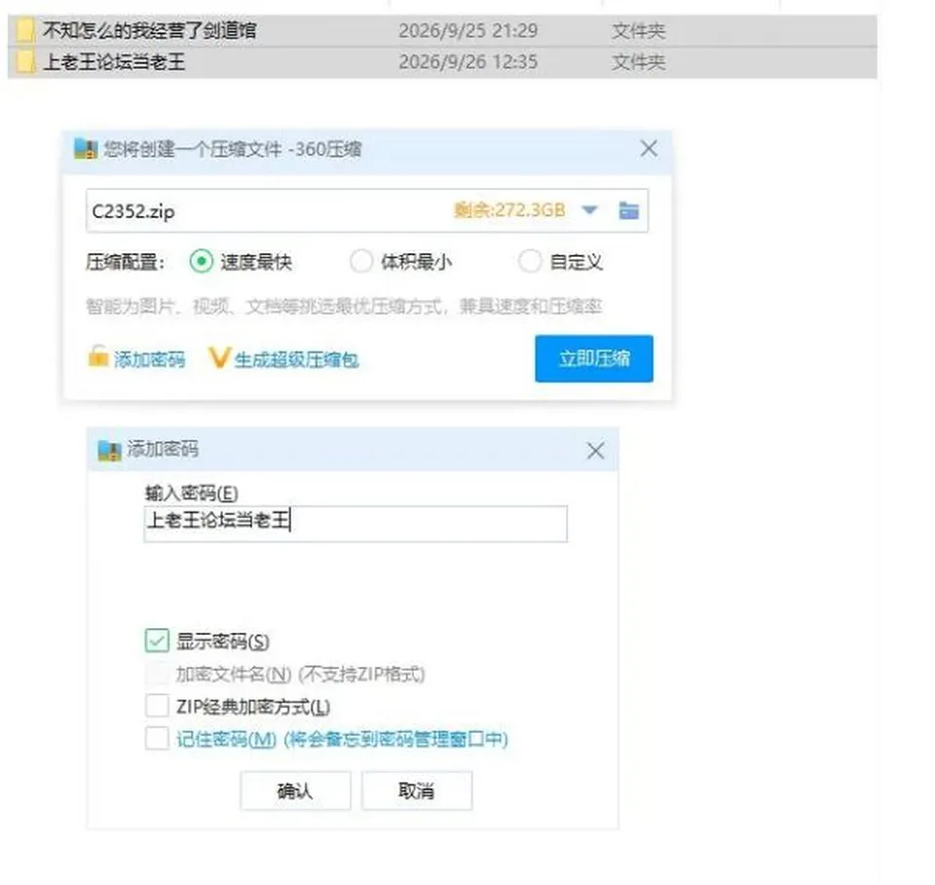Click the folder icon of 不知怎么的我经营了剑道馆

[25, 30]
